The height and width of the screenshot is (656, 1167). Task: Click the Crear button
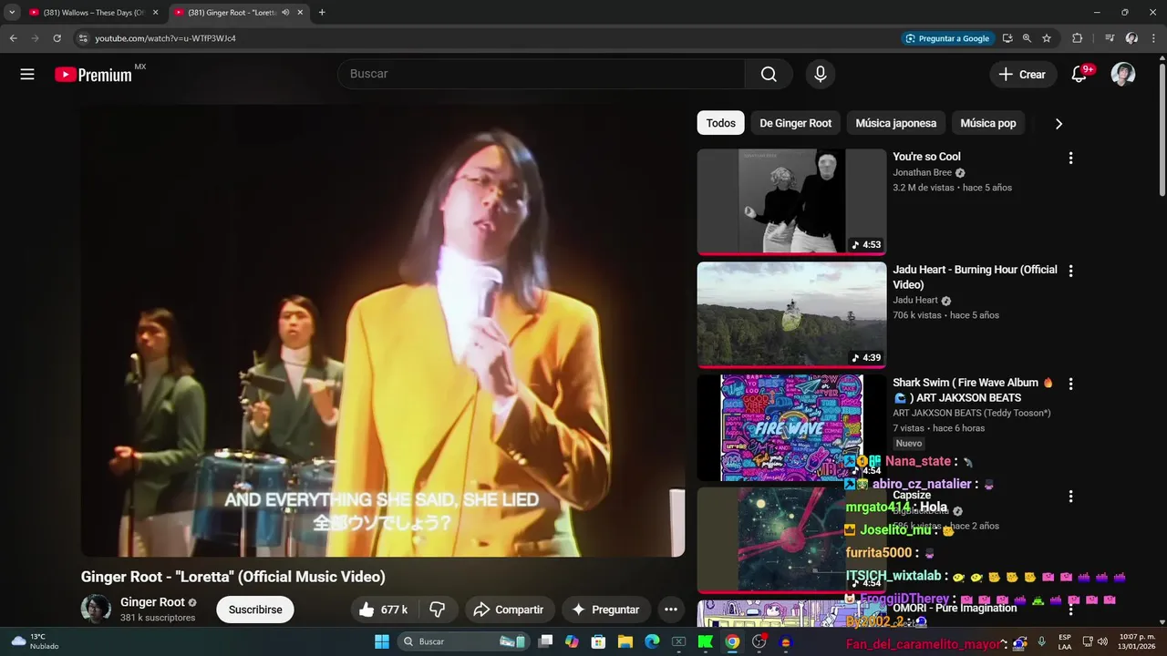click(x=1023, y=75)
